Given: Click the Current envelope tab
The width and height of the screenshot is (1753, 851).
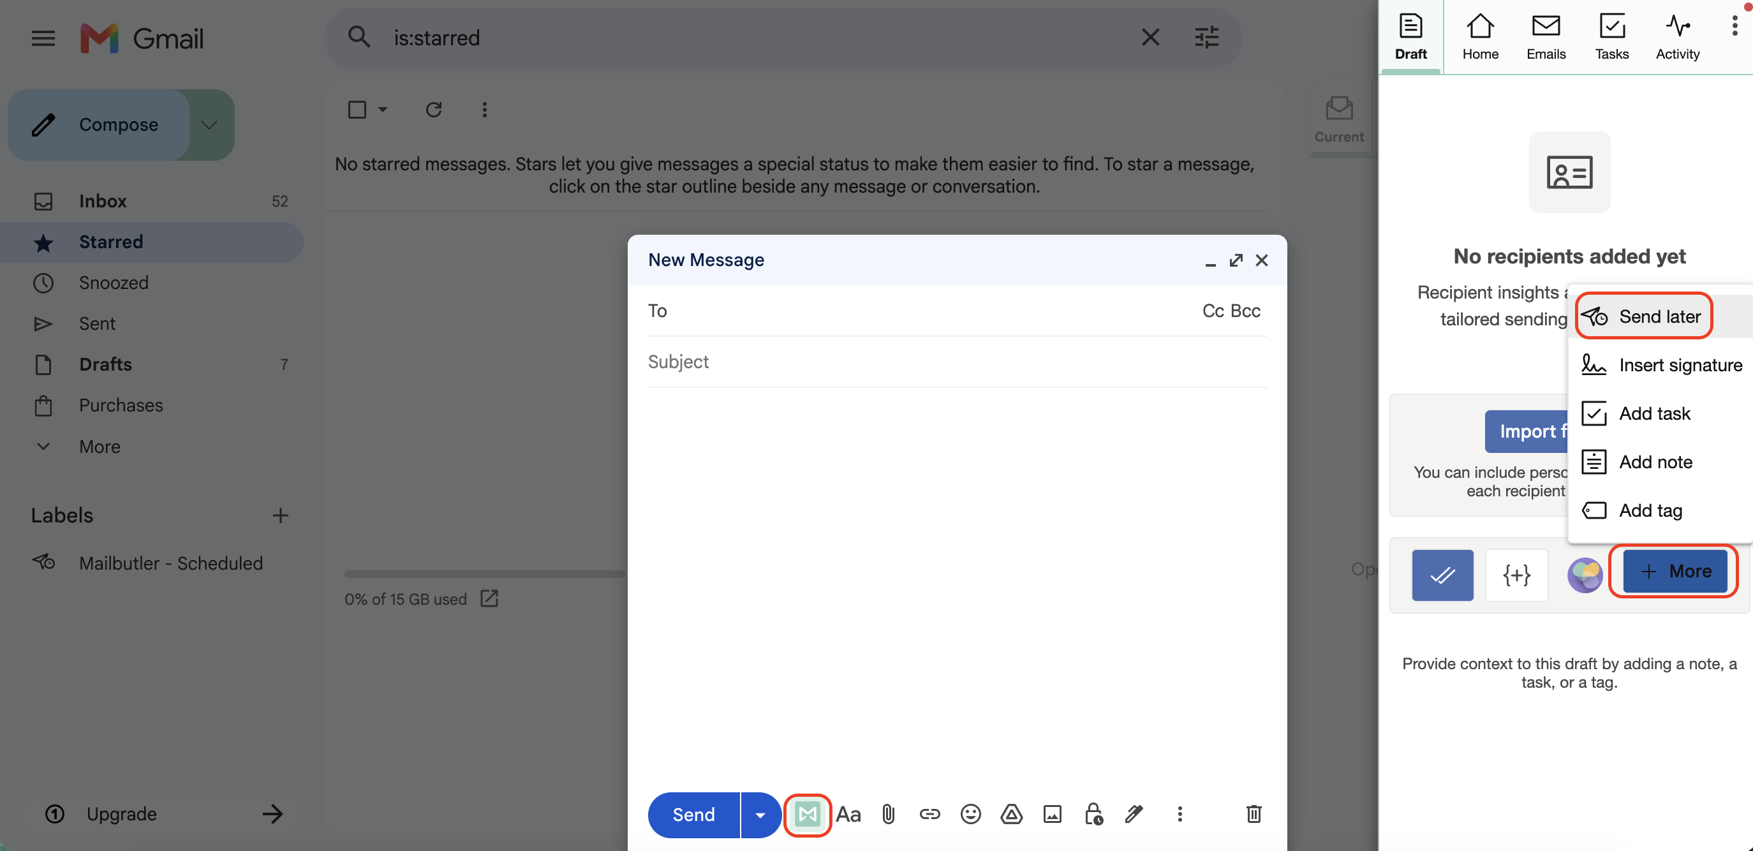Looking at the screenshot, I should tap(1338, 120).
